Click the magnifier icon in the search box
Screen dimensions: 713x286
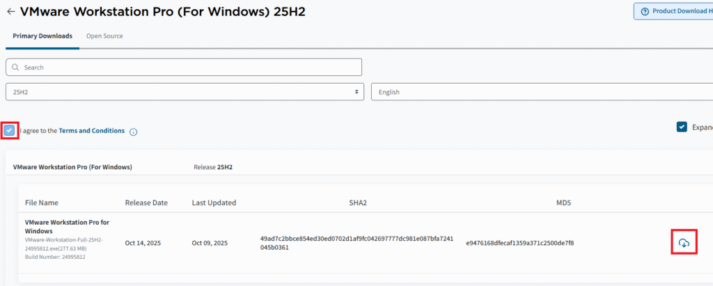(15, 67)
